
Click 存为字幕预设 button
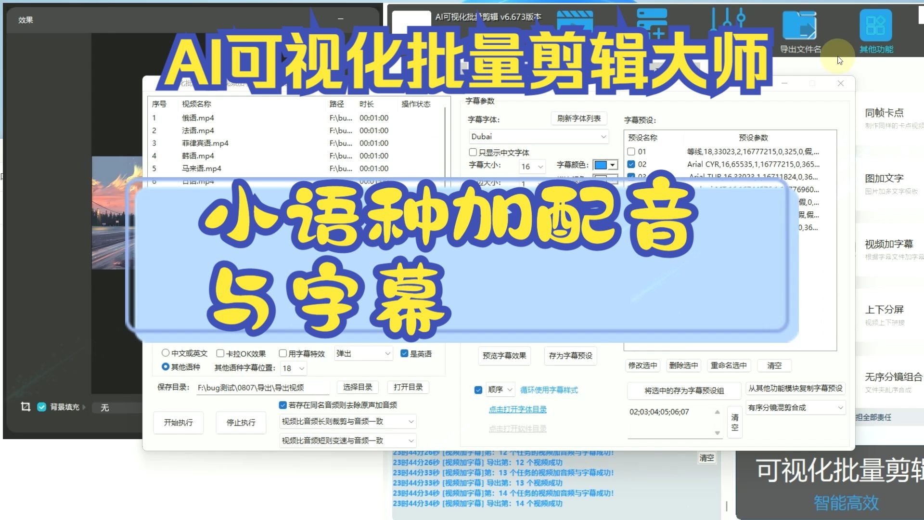point(570,356)
